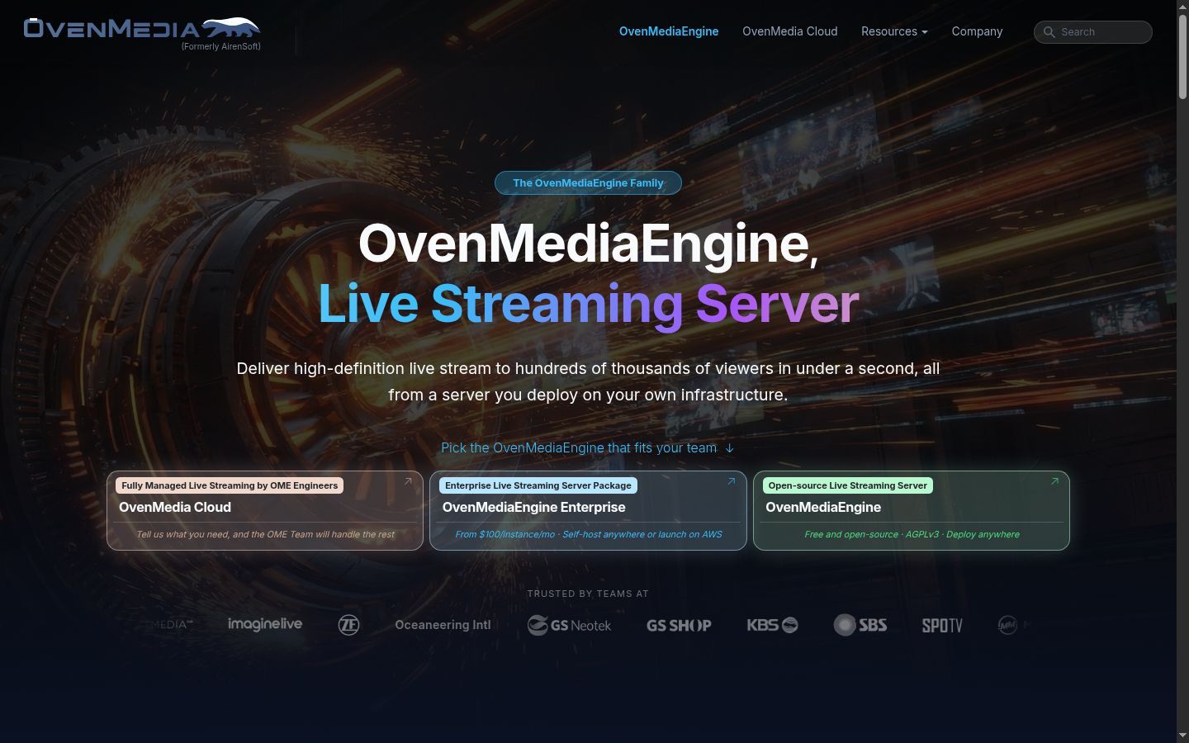Click the search magnifier icon
1189x743 pixels.
tap(1049, 32)
